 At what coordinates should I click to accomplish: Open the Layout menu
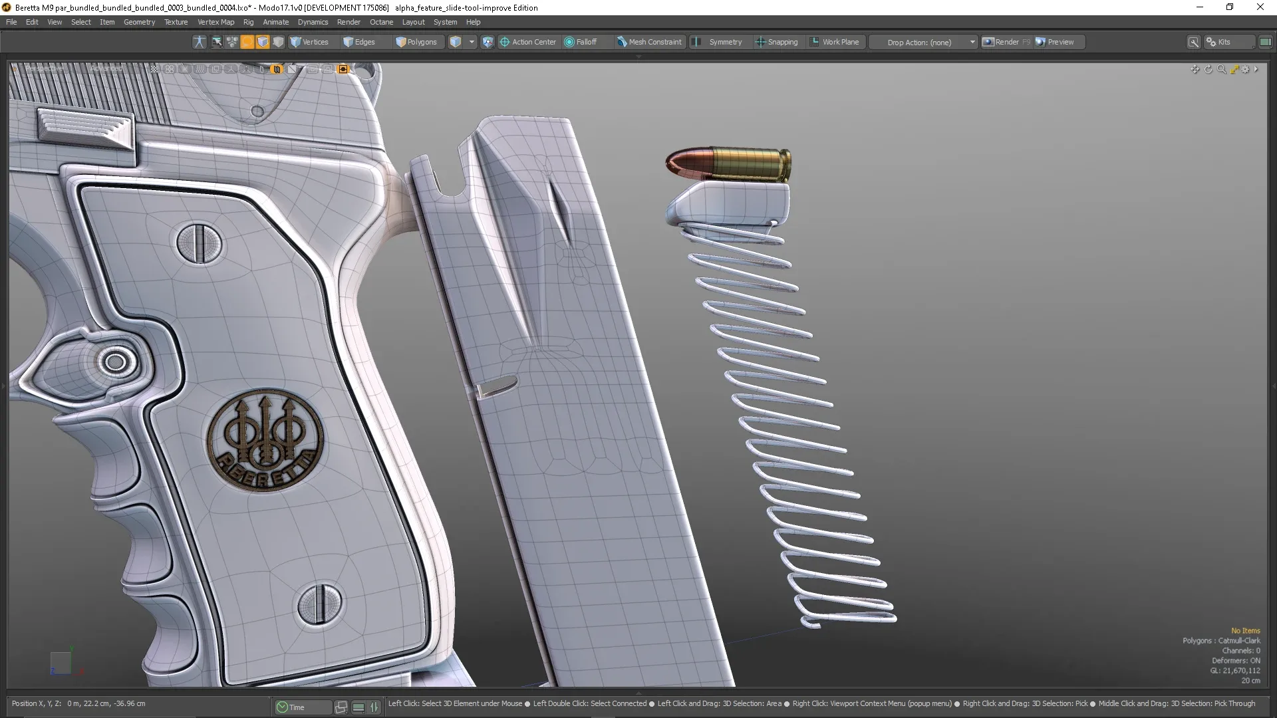tap(413, 22)
